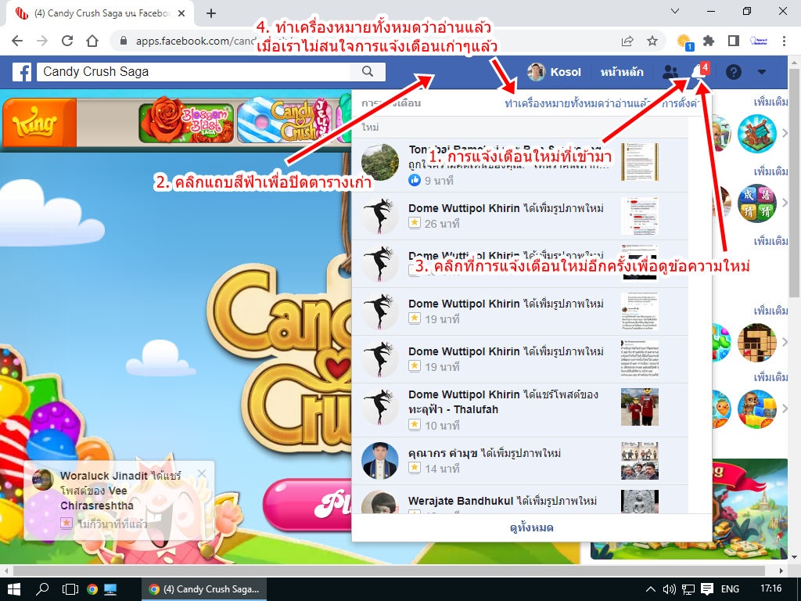Image resolution: width=801 pixels, height=601 pixels.
Task: Bookmark this page with star icon
Action: pyautogui.click(x=652, y=41)
